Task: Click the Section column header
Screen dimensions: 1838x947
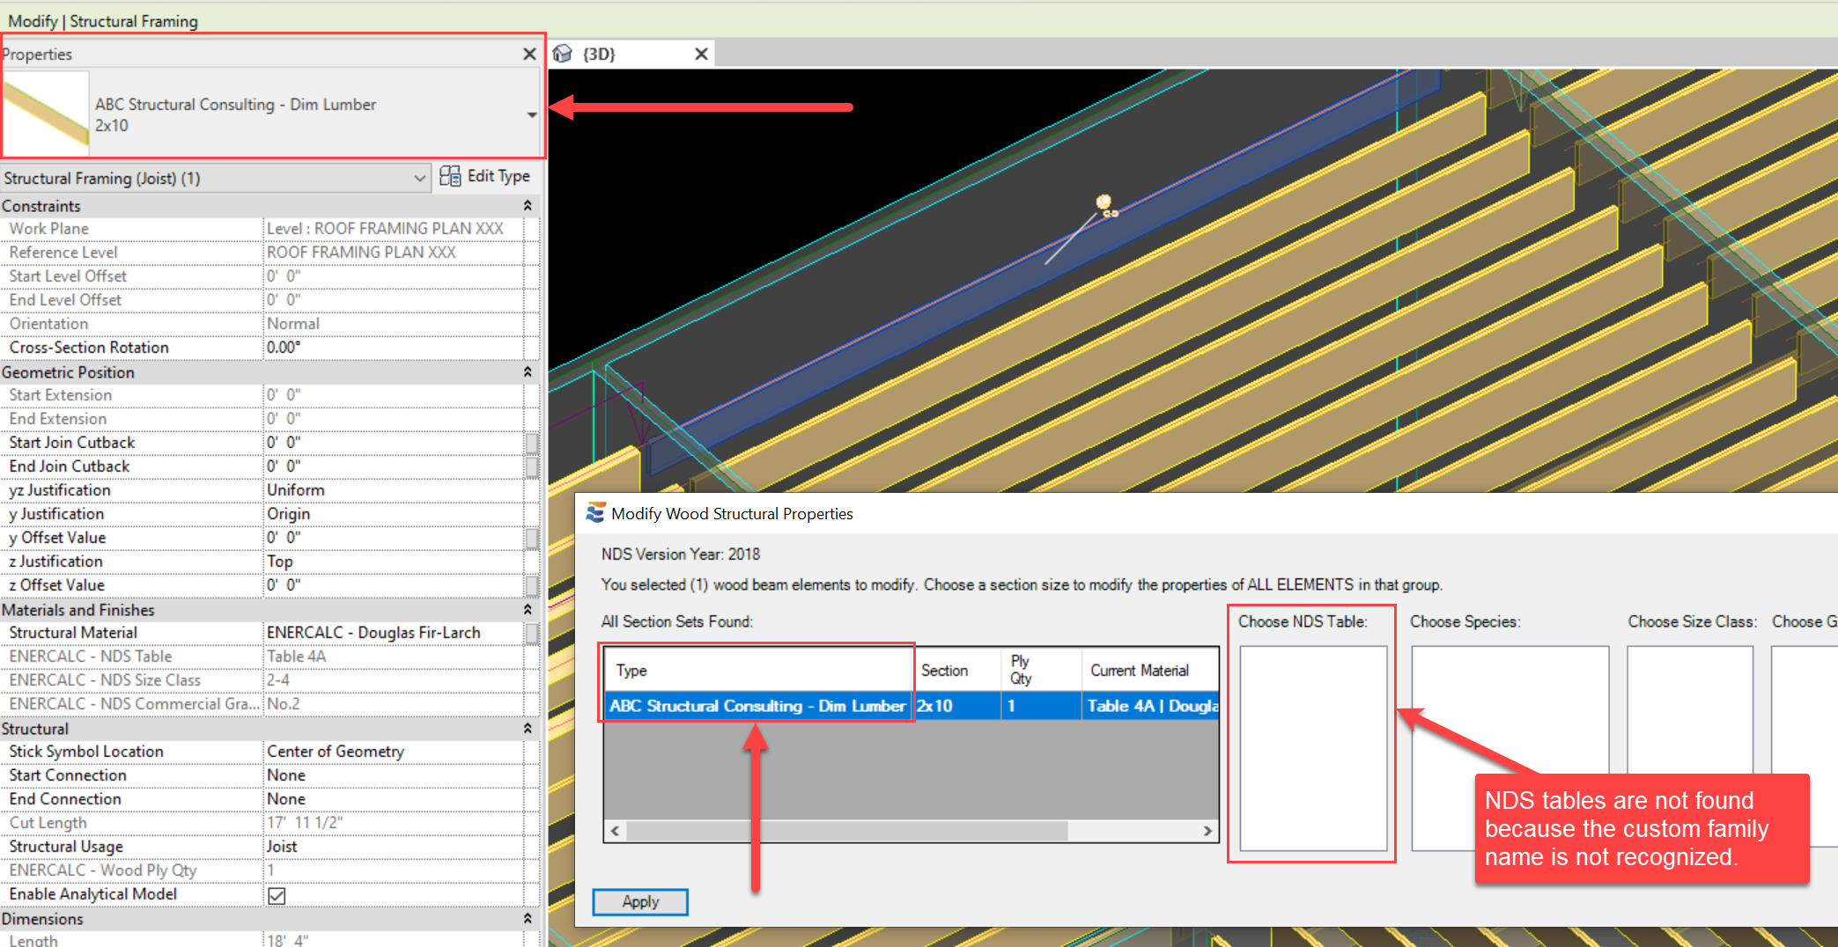Action: pos(957,671)
